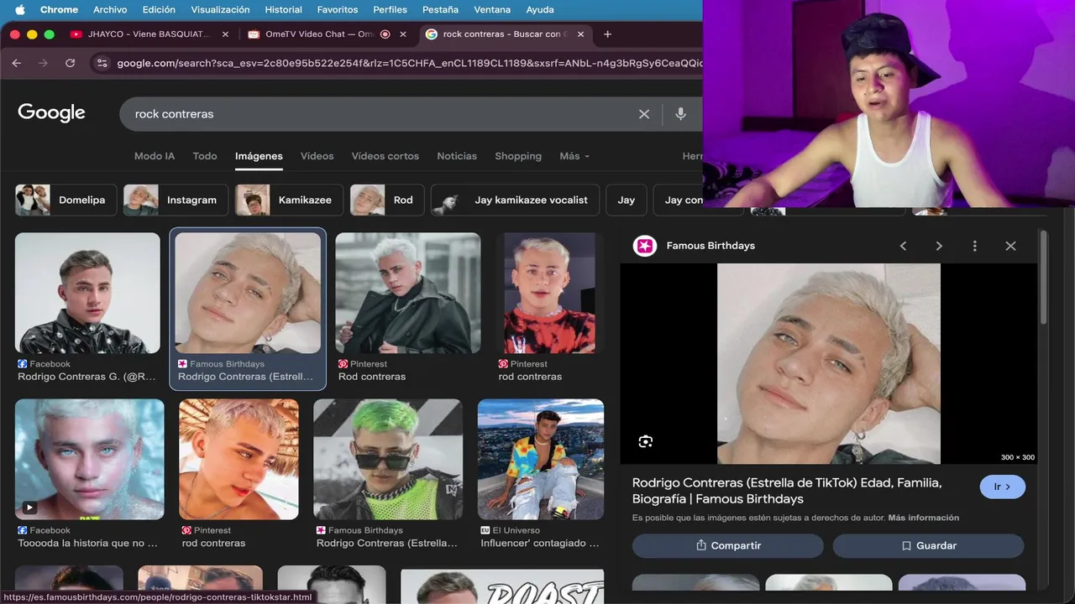Select the Kamikazee filter chip
The width and height of the screenshot is (1075, 604).
tap(289, 200)
